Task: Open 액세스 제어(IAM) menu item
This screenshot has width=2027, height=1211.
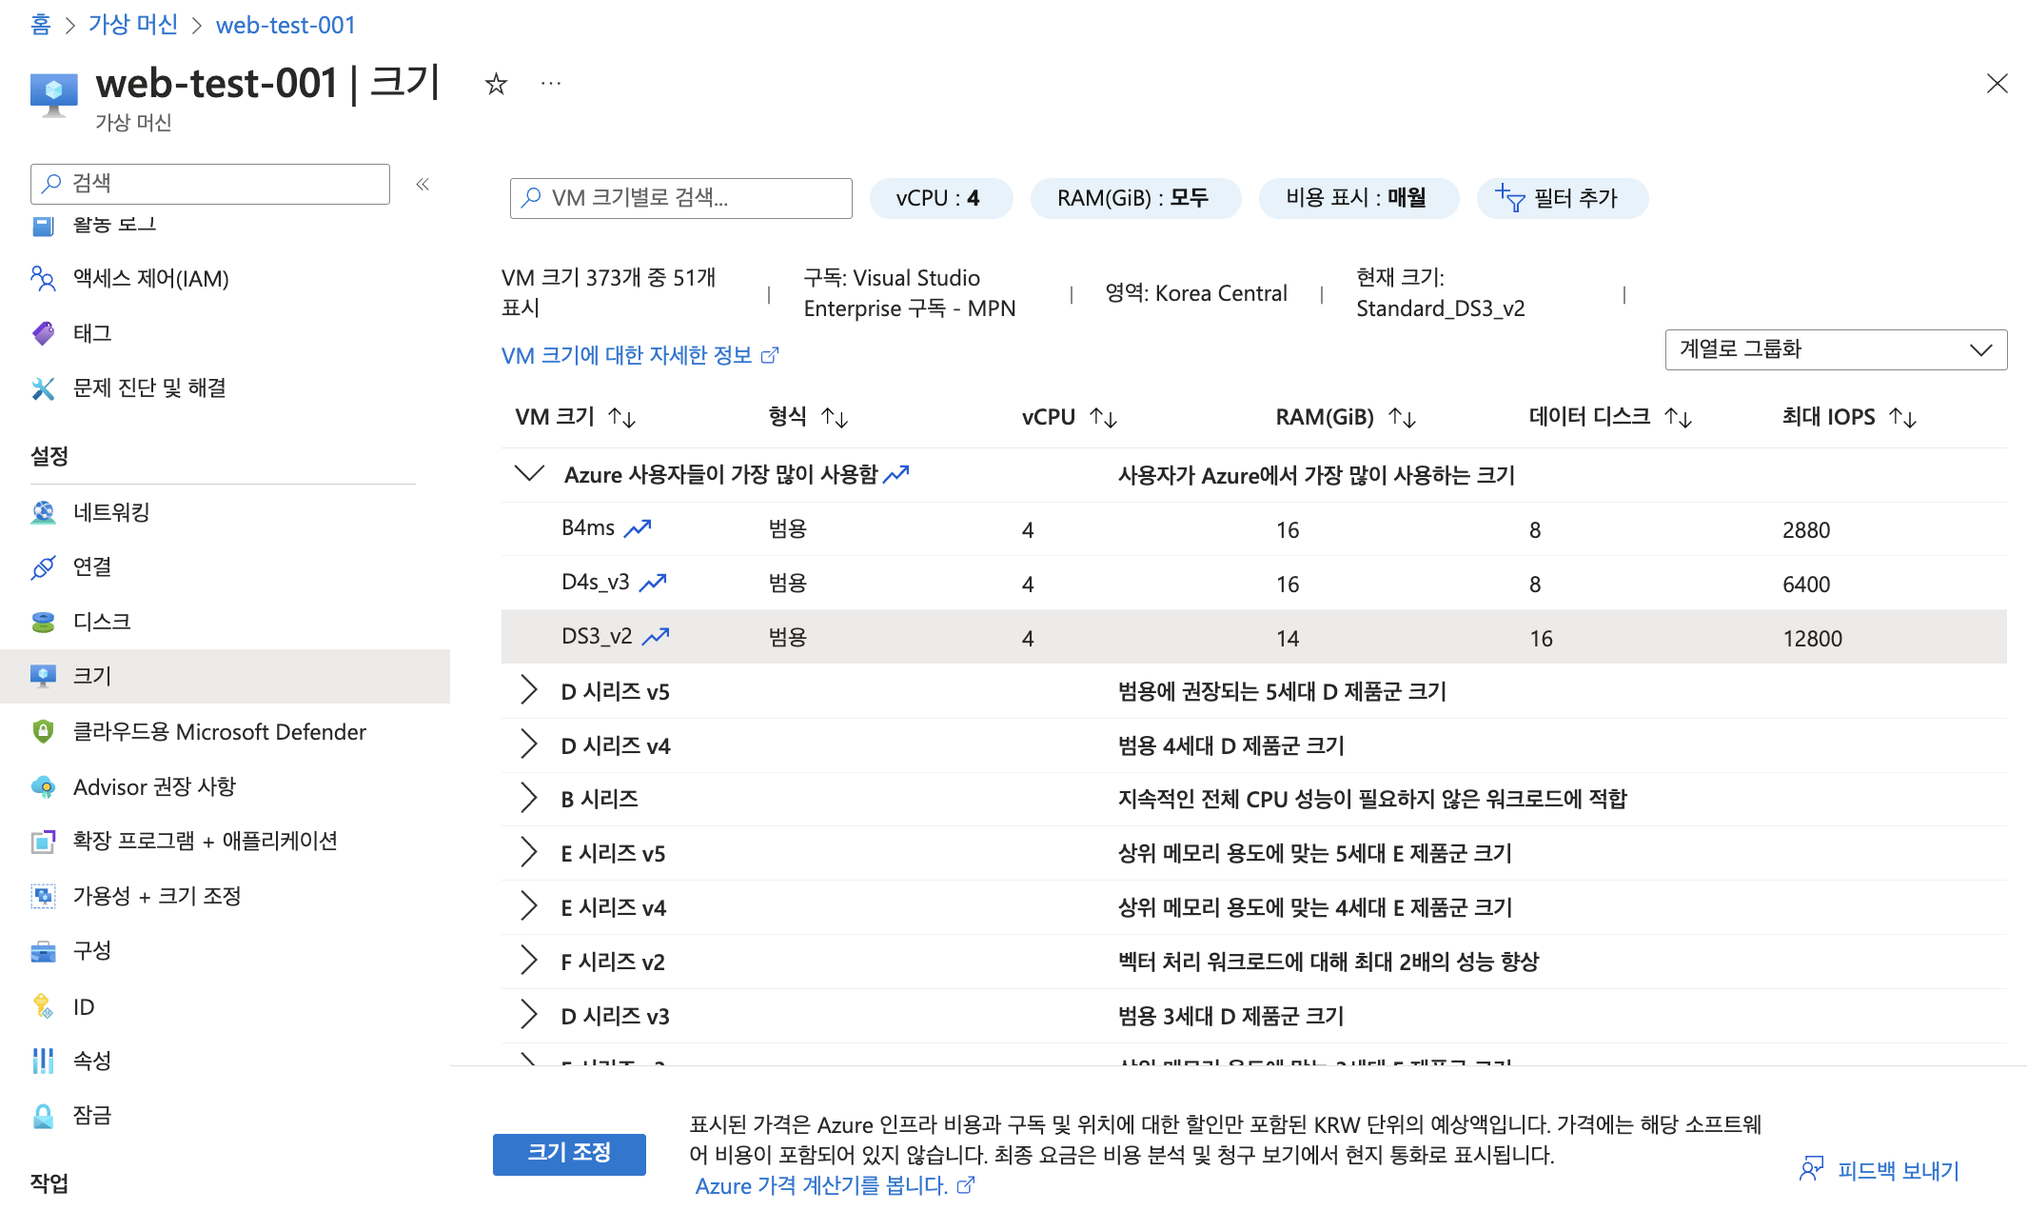Action: [x=150, y=278]
